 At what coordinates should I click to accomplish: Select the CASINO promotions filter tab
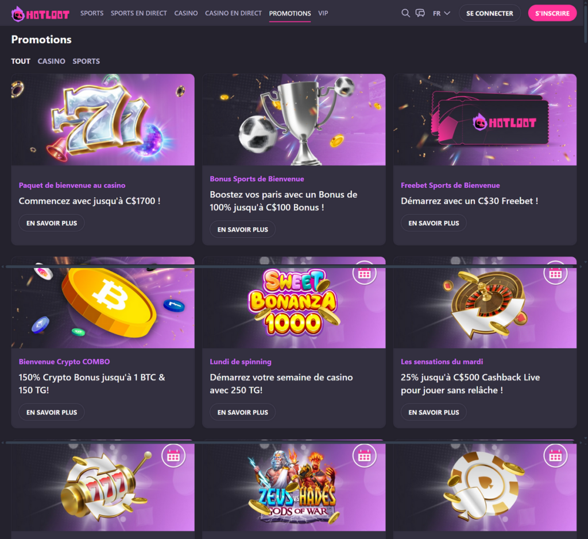click(x=51, y=61)
